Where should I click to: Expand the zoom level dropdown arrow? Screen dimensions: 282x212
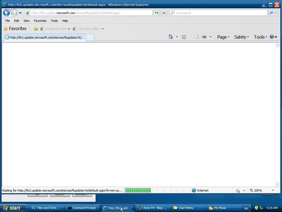(273, 190)
